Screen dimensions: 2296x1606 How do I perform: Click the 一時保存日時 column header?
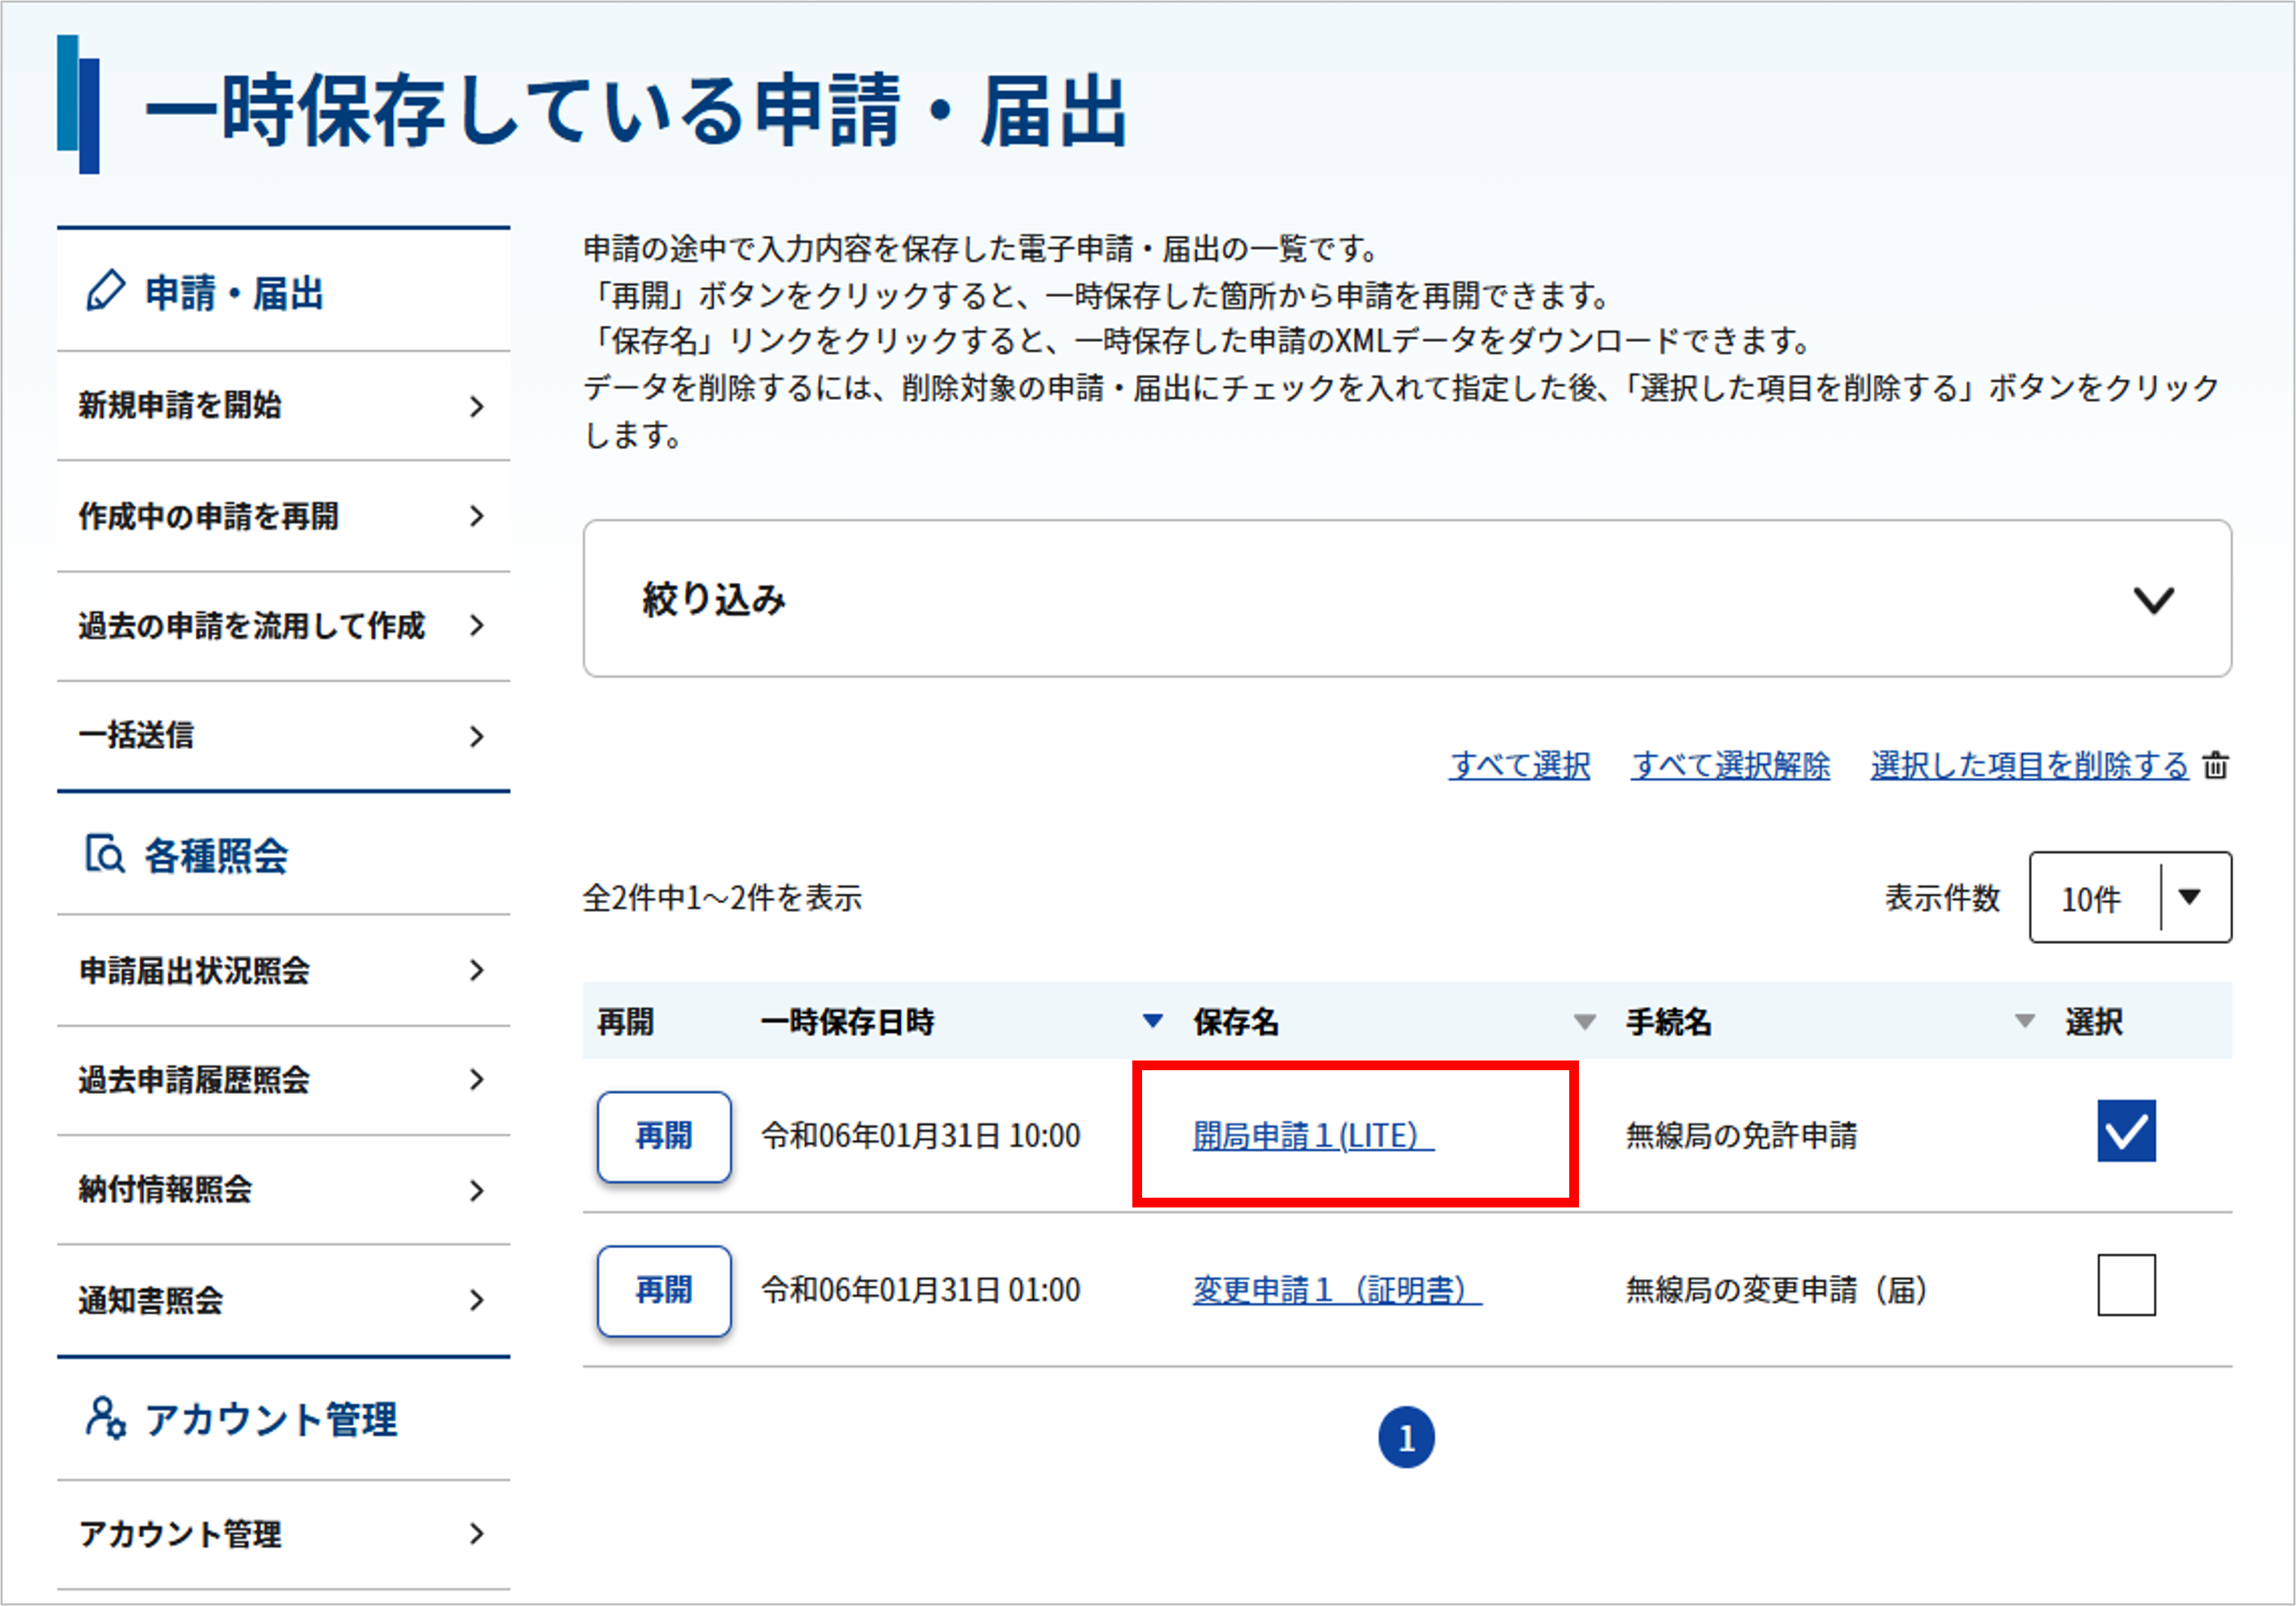coord(847,1022)
